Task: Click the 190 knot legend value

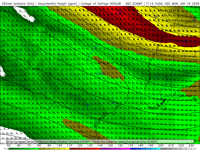Action: click(151, 145)
